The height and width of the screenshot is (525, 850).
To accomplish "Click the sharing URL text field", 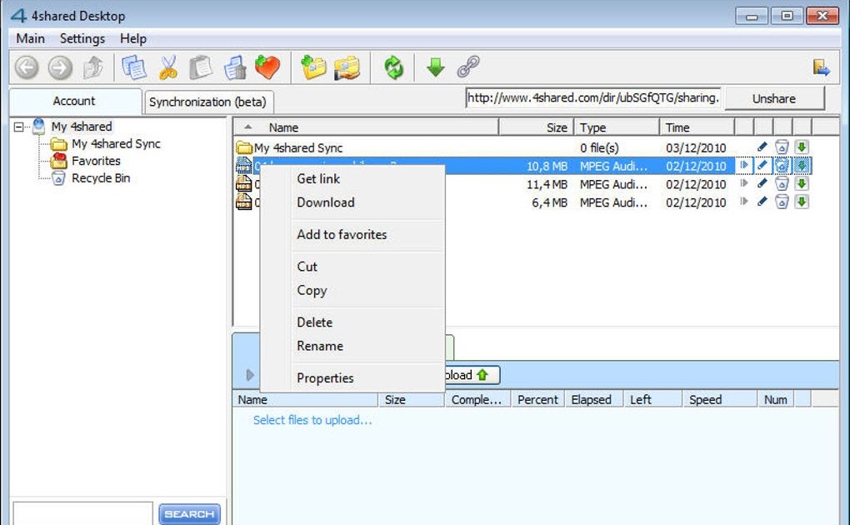I will [593, 98].
